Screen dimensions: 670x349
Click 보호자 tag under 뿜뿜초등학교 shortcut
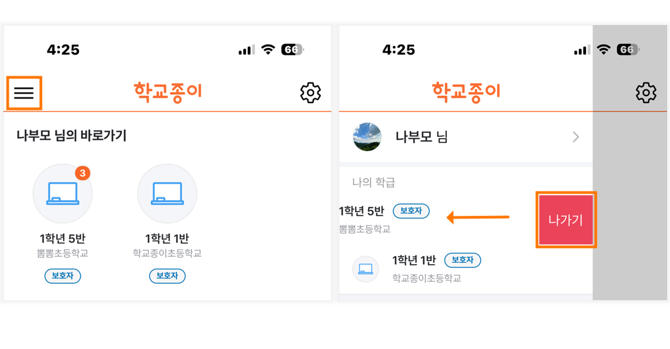63,276
